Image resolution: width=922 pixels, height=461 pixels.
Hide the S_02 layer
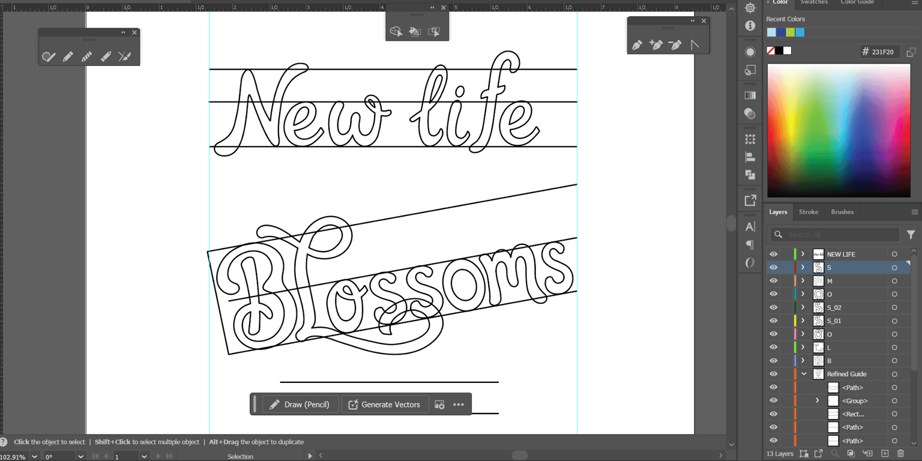point(774,307)
